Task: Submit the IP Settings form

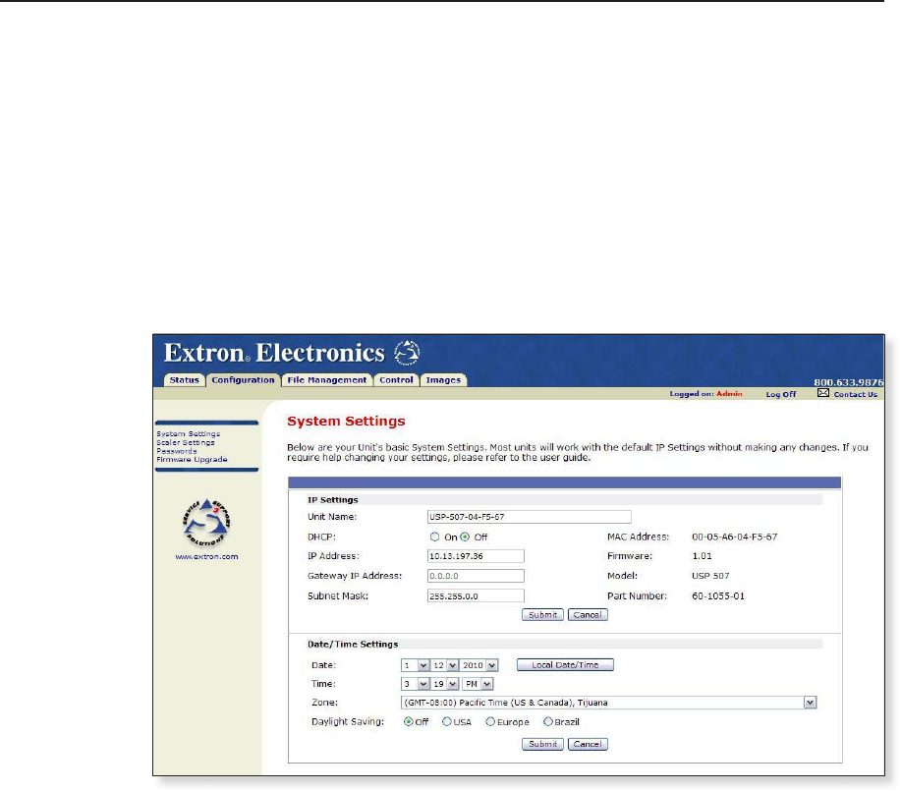Action: point(542,615)
